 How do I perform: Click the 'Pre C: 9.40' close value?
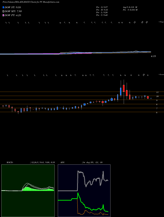coord(102,15)
